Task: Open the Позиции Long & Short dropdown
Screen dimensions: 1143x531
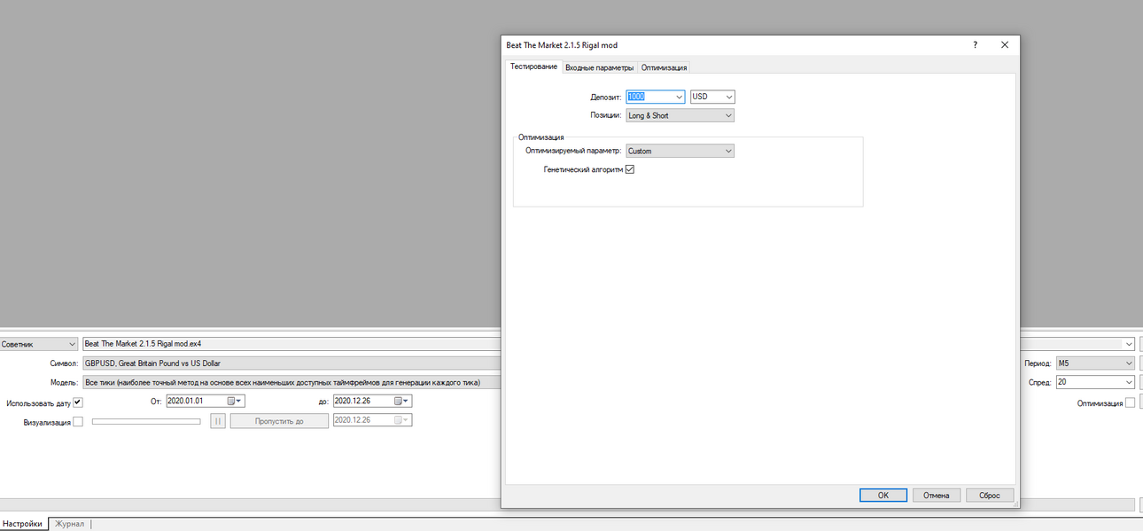Action: click(x=680, y=115)
